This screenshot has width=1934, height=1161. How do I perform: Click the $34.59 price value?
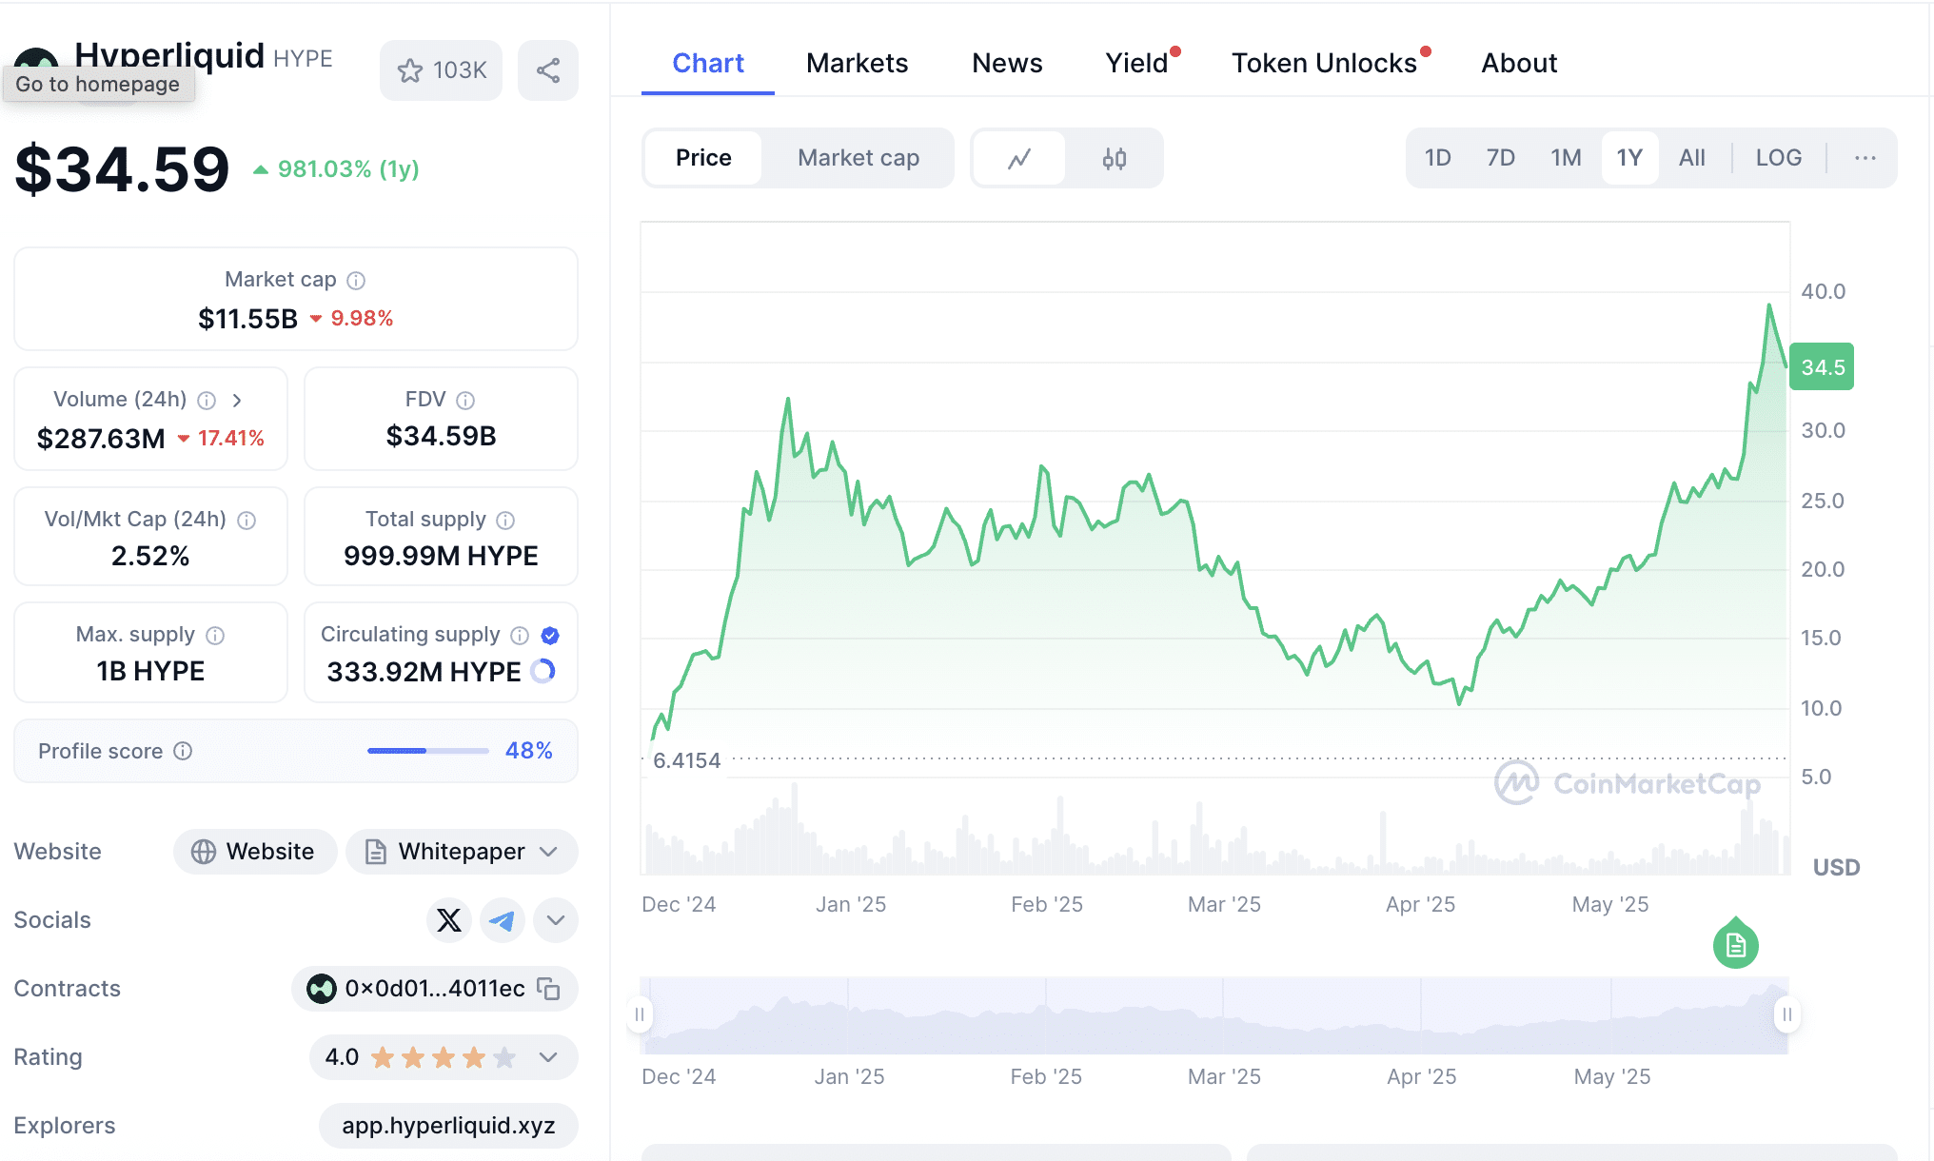[x=122, y=169]
